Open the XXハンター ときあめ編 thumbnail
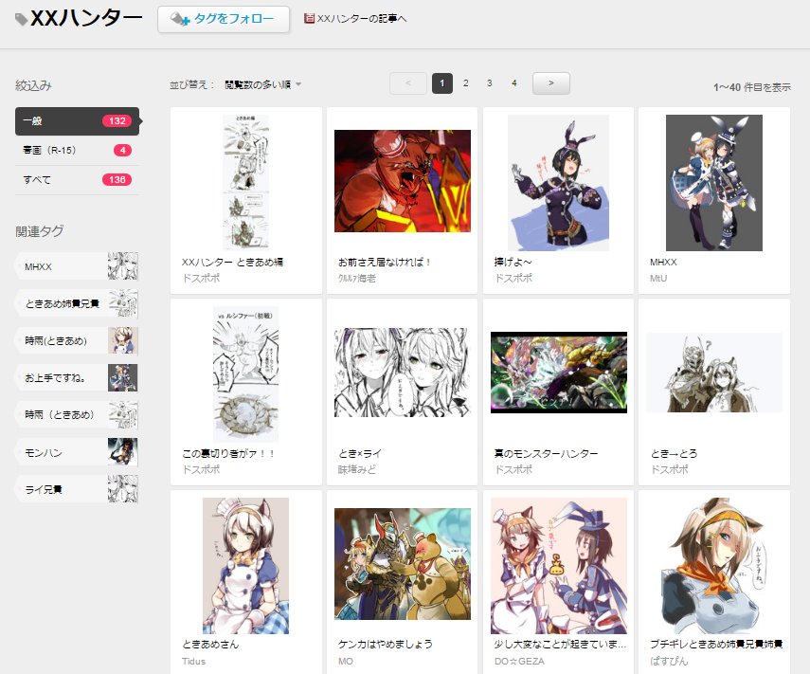810x674 pixels. 246,182
